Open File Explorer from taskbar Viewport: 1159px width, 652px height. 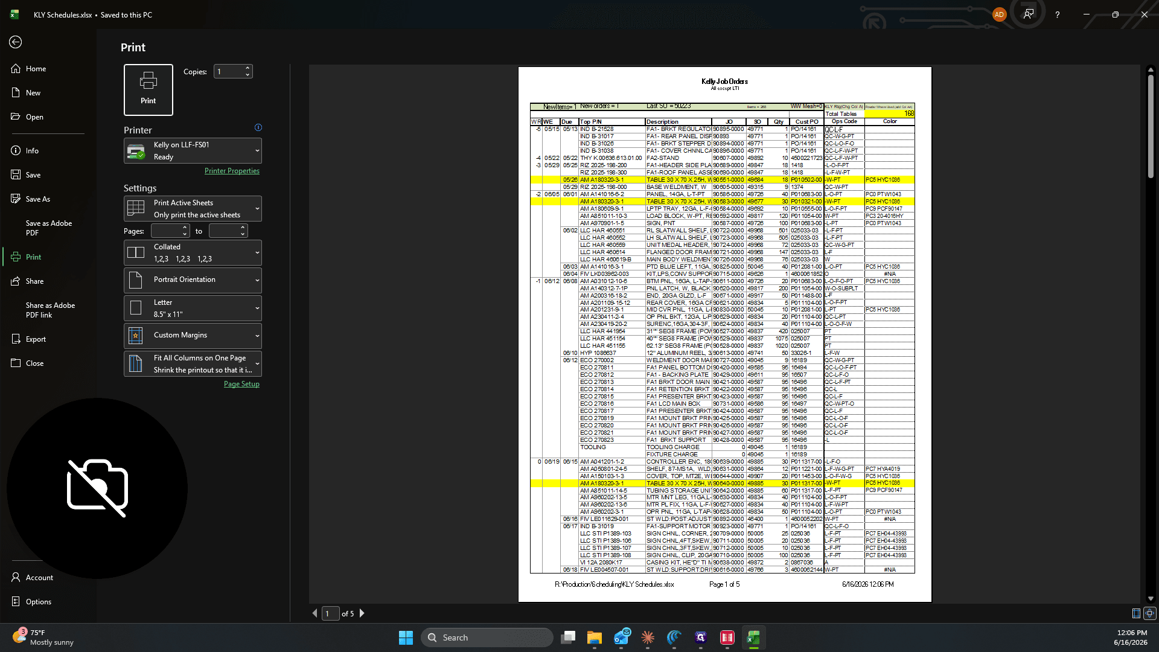(x=595, y=638)
